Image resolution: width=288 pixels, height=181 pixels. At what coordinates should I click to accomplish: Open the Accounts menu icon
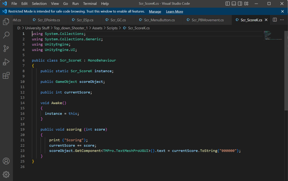click(x=6, y=161)
